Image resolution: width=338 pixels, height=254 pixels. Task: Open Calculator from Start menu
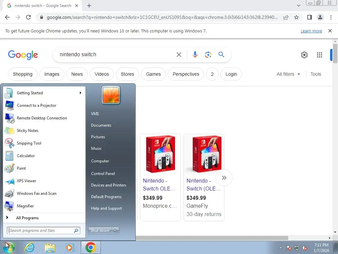click(44, 156)
